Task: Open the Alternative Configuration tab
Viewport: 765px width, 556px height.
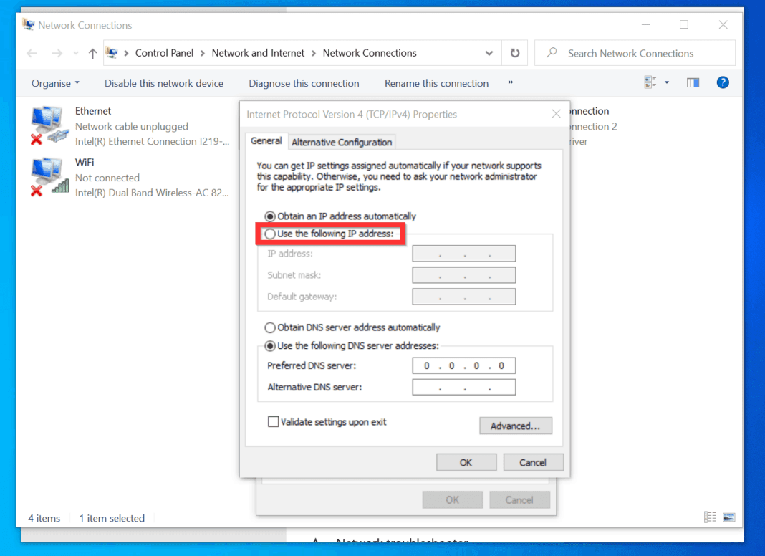Action: (342, 142)
